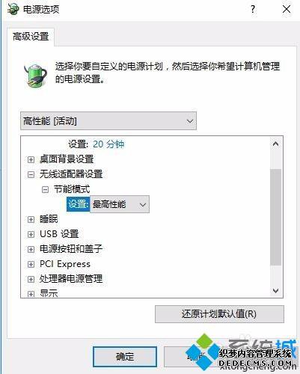The height and width of the screenshot is (374, 300).
Task: Collapse 节能模式 sub-node
Action: [x=45, y=190]
